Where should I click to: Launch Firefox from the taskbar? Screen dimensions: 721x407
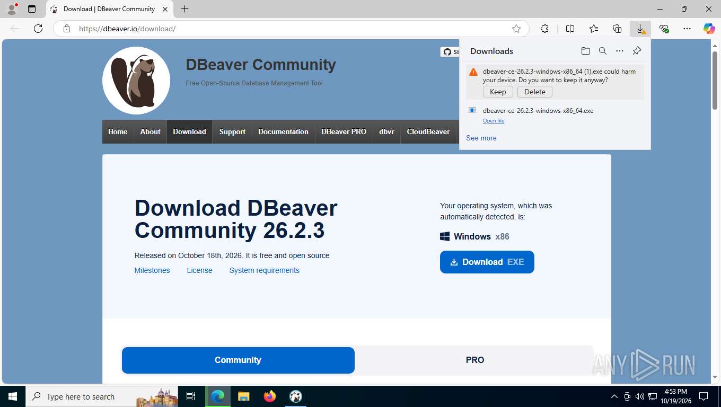point(270,396)
